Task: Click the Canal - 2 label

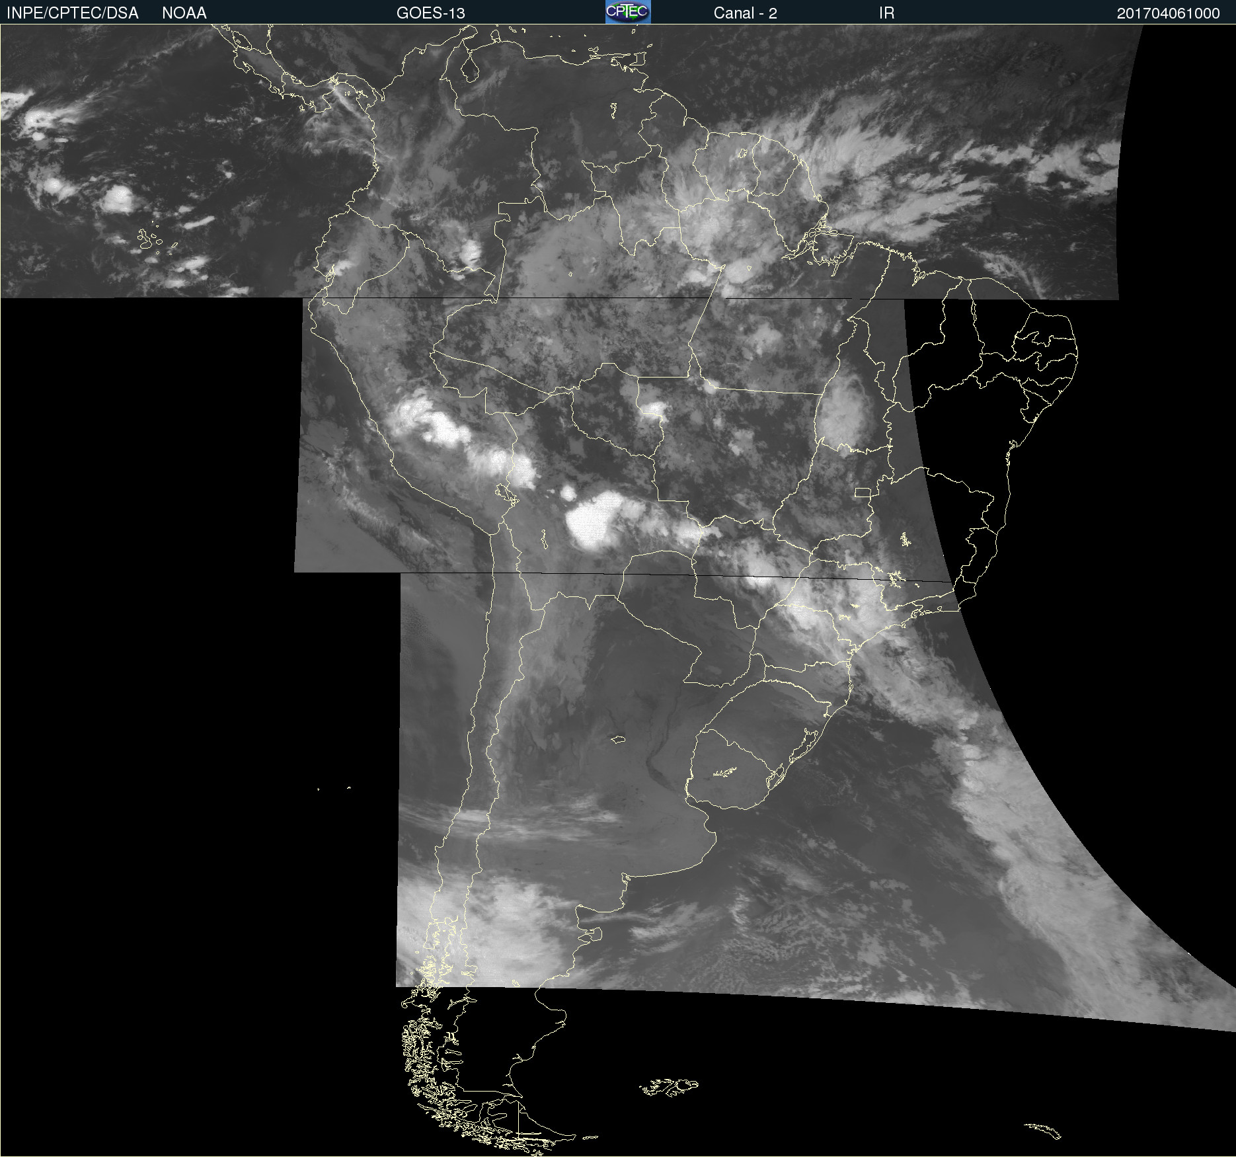Action: (745, 13)
